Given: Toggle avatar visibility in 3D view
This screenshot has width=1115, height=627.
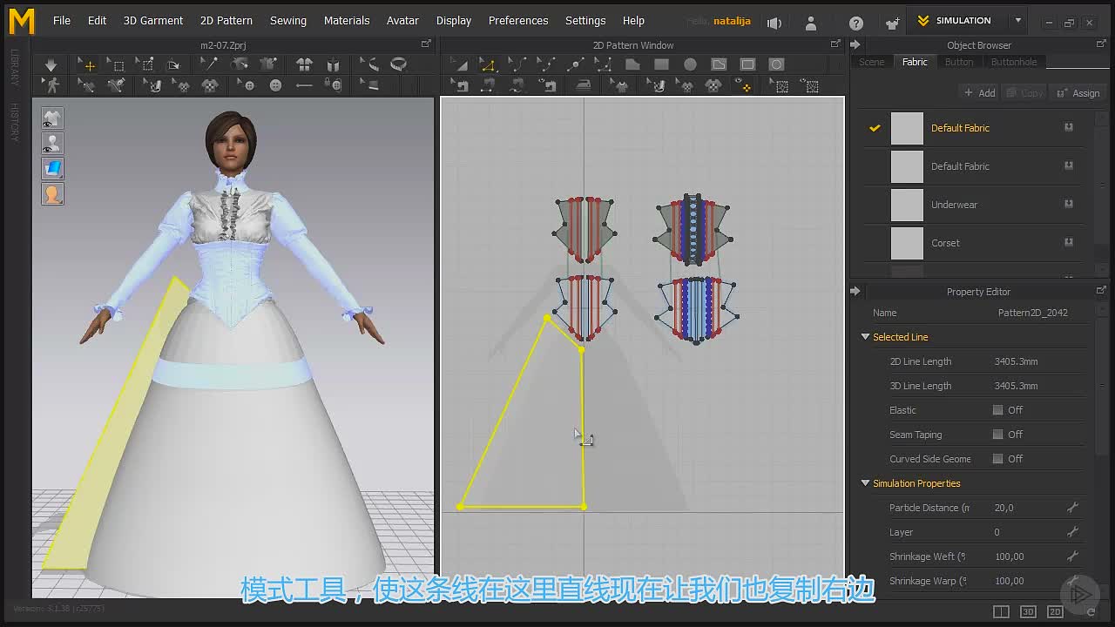Looking at the screenshot, I should 52,144.
